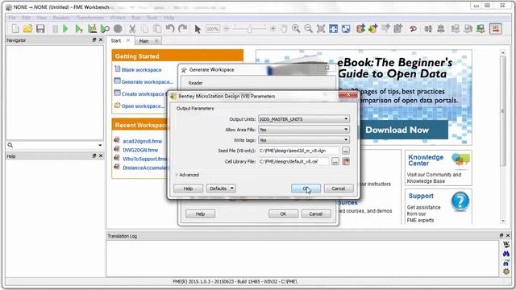Click the Generate workspace... link
Image resolution: width=516 pixels, height=290 pixels.
[147, 82]
